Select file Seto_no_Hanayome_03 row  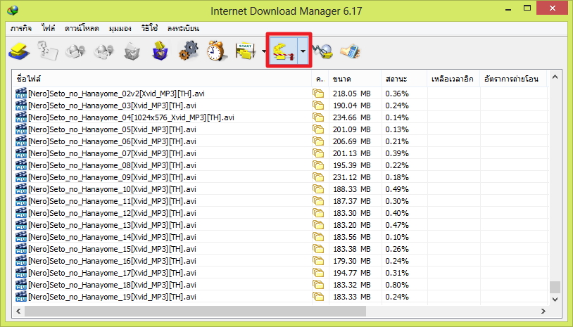[x=281, y=105]
